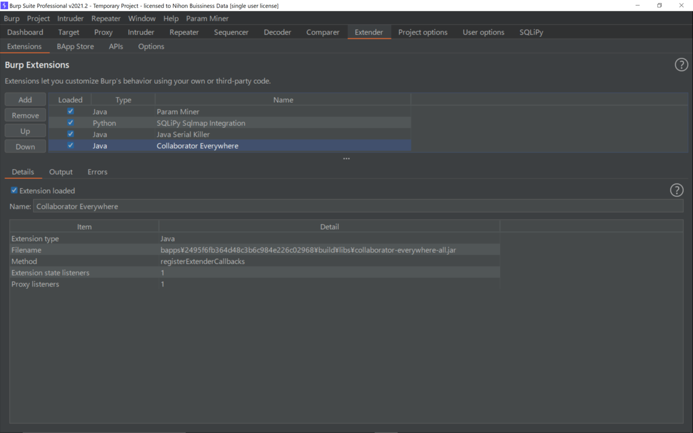Select the Collaborator Everywhere row
Image resolution: width=693 pixels, height=433 pixels.
click(x=230, y=145)
